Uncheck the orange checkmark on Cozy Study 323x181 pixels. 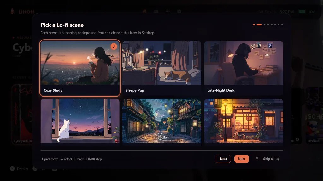[114, 47]
